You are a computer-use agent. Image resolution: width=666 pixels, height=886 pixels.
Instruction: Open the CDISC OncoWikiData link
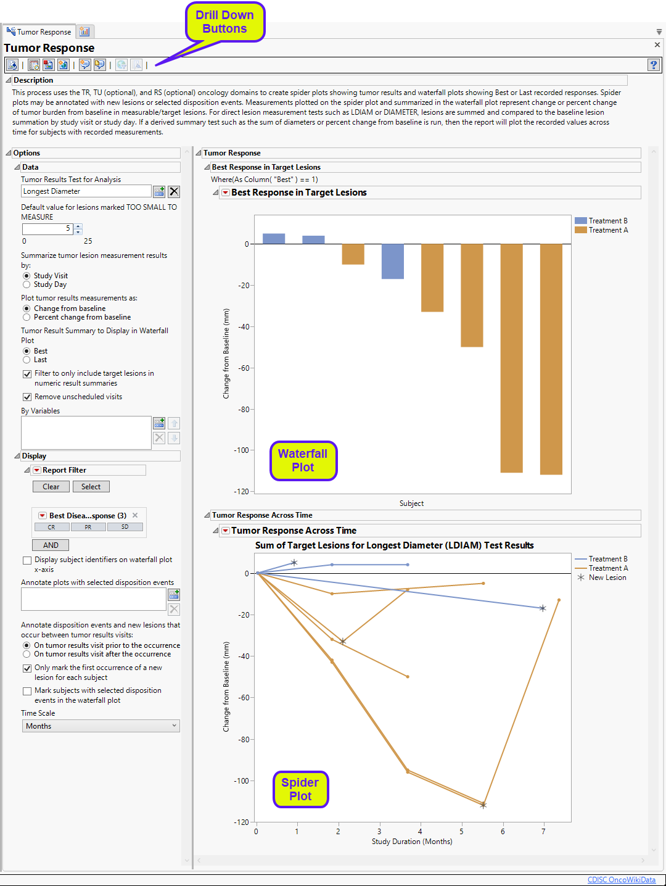coord(622,880)
